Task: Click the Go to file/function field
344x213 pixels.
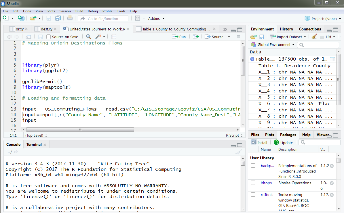Action: click(x=103, y=19)
